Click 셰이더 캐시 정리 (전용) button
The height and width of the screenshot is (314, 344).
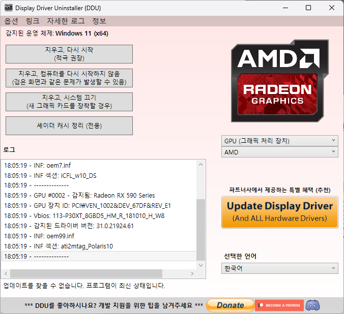pos(69,126)
